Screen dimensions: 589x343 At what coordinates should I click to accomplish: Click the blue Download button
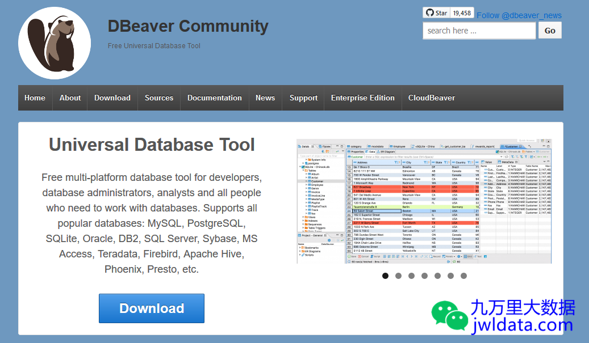[152, 308]
